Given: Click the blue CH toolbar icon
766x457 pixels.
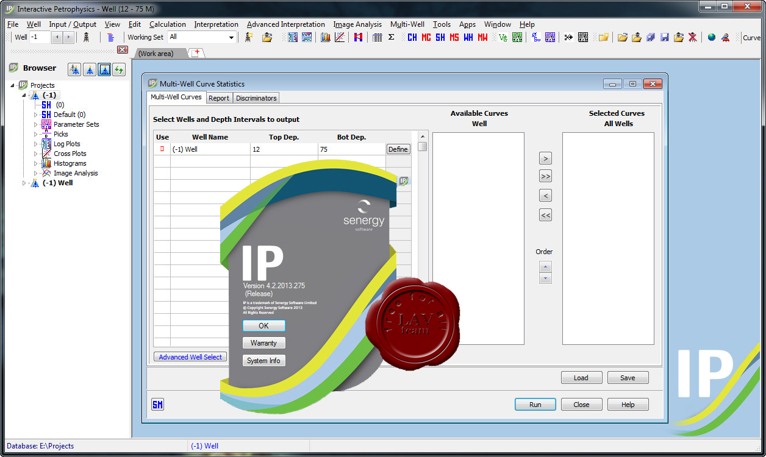Looking at the screenshot, I should tap(412, 37).
